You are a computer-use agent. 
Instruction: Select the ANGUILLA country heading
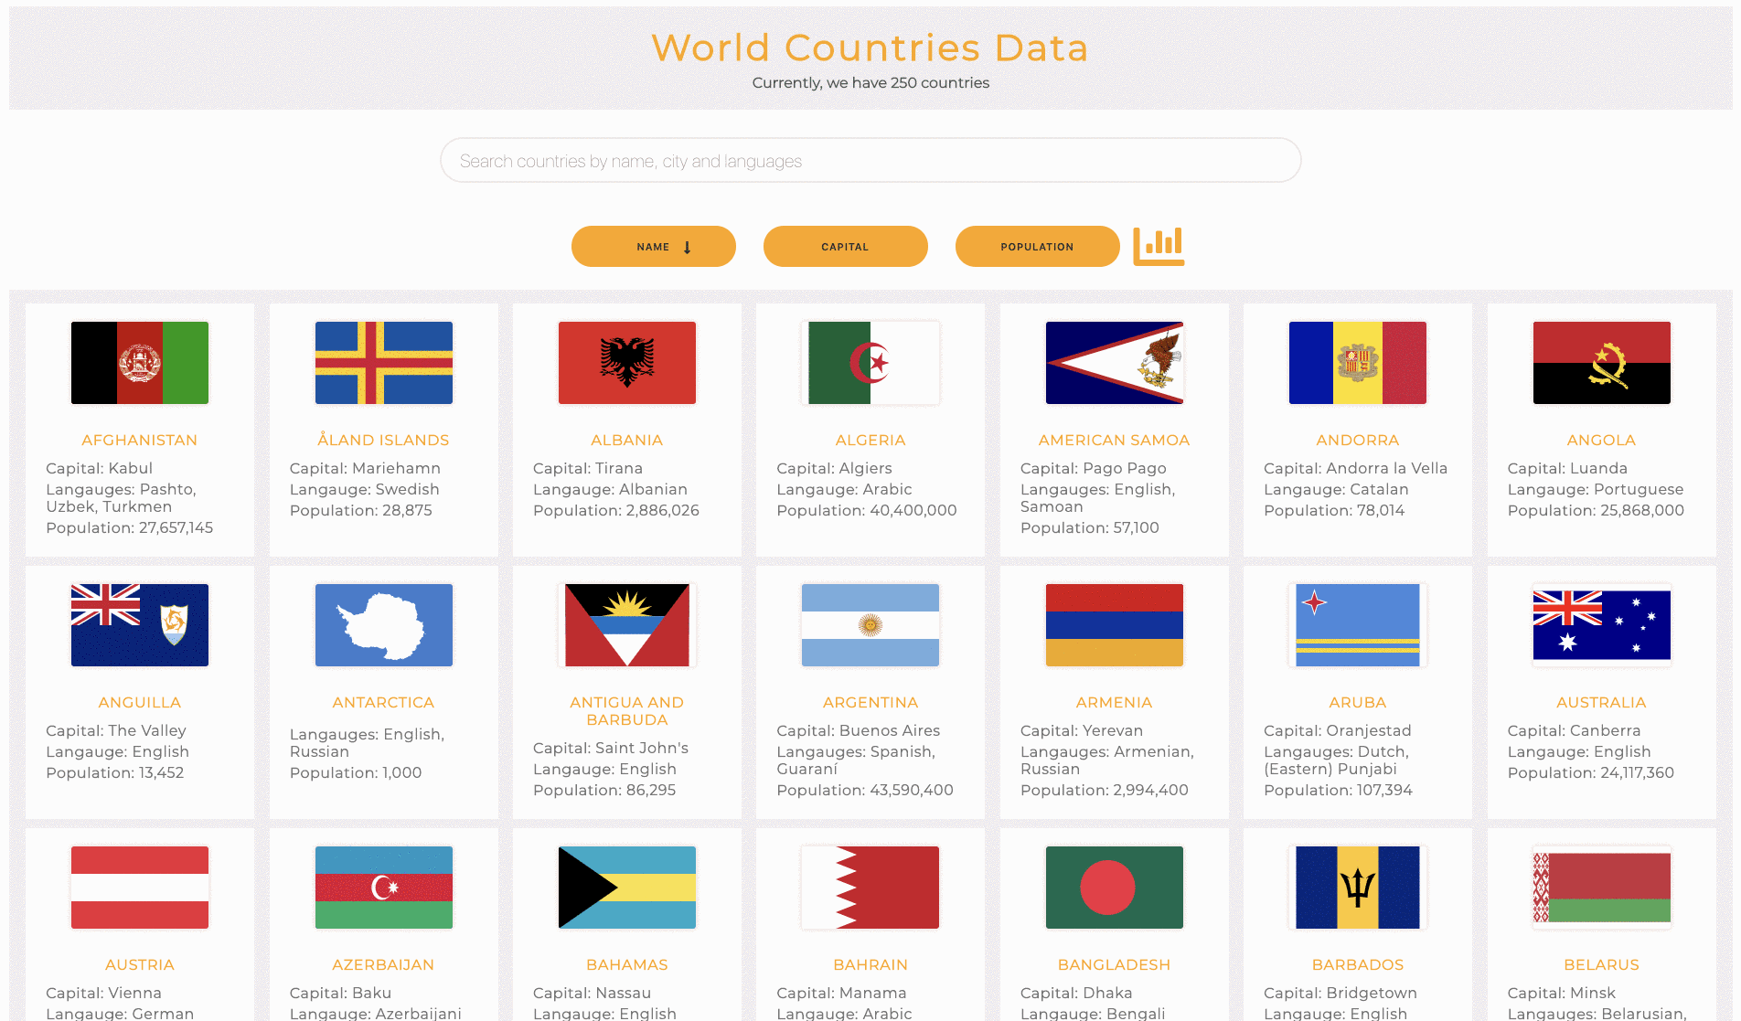pyautogui.click(x=139, y=702)
